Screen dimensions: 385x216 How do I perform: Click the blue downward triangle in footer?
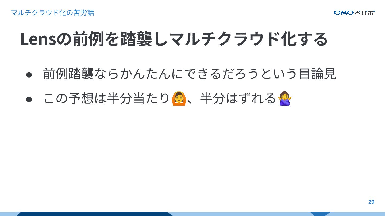click(320, 214)
